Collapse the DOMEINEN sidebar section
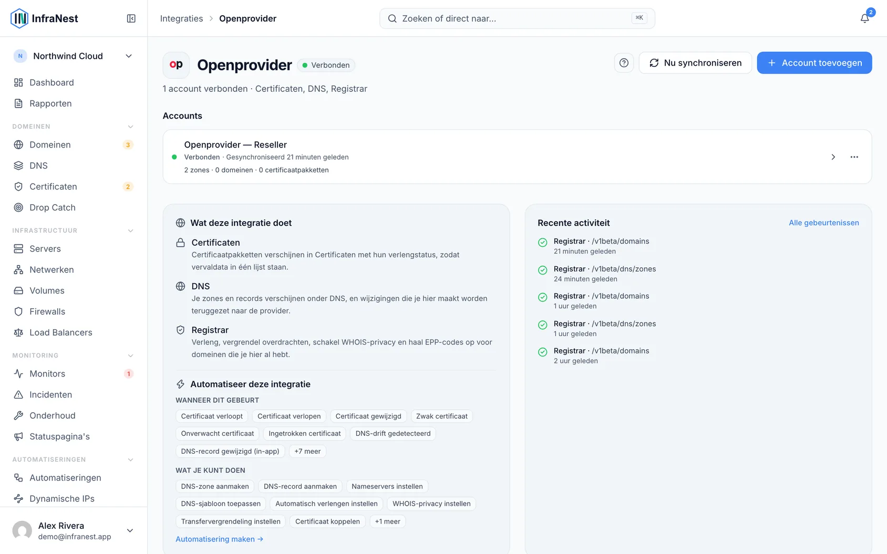The width and height of the screenshot is (887, 554). click(x=130, y=127)
